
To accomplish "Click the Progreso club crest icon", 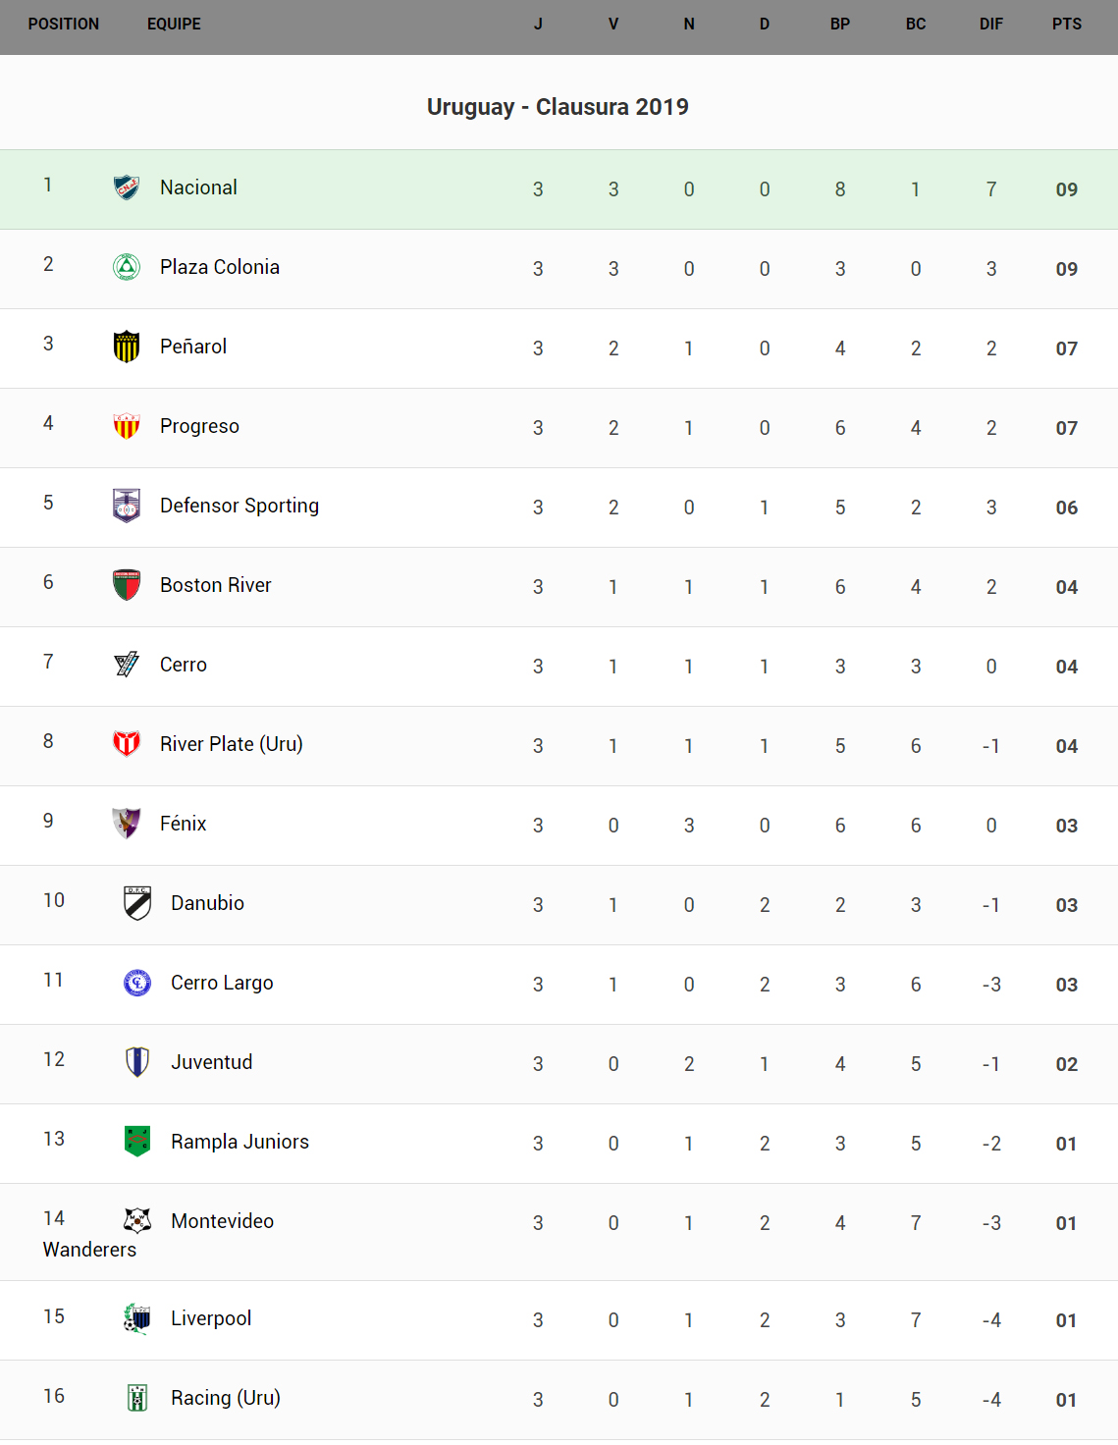I will tap(127, 426).
